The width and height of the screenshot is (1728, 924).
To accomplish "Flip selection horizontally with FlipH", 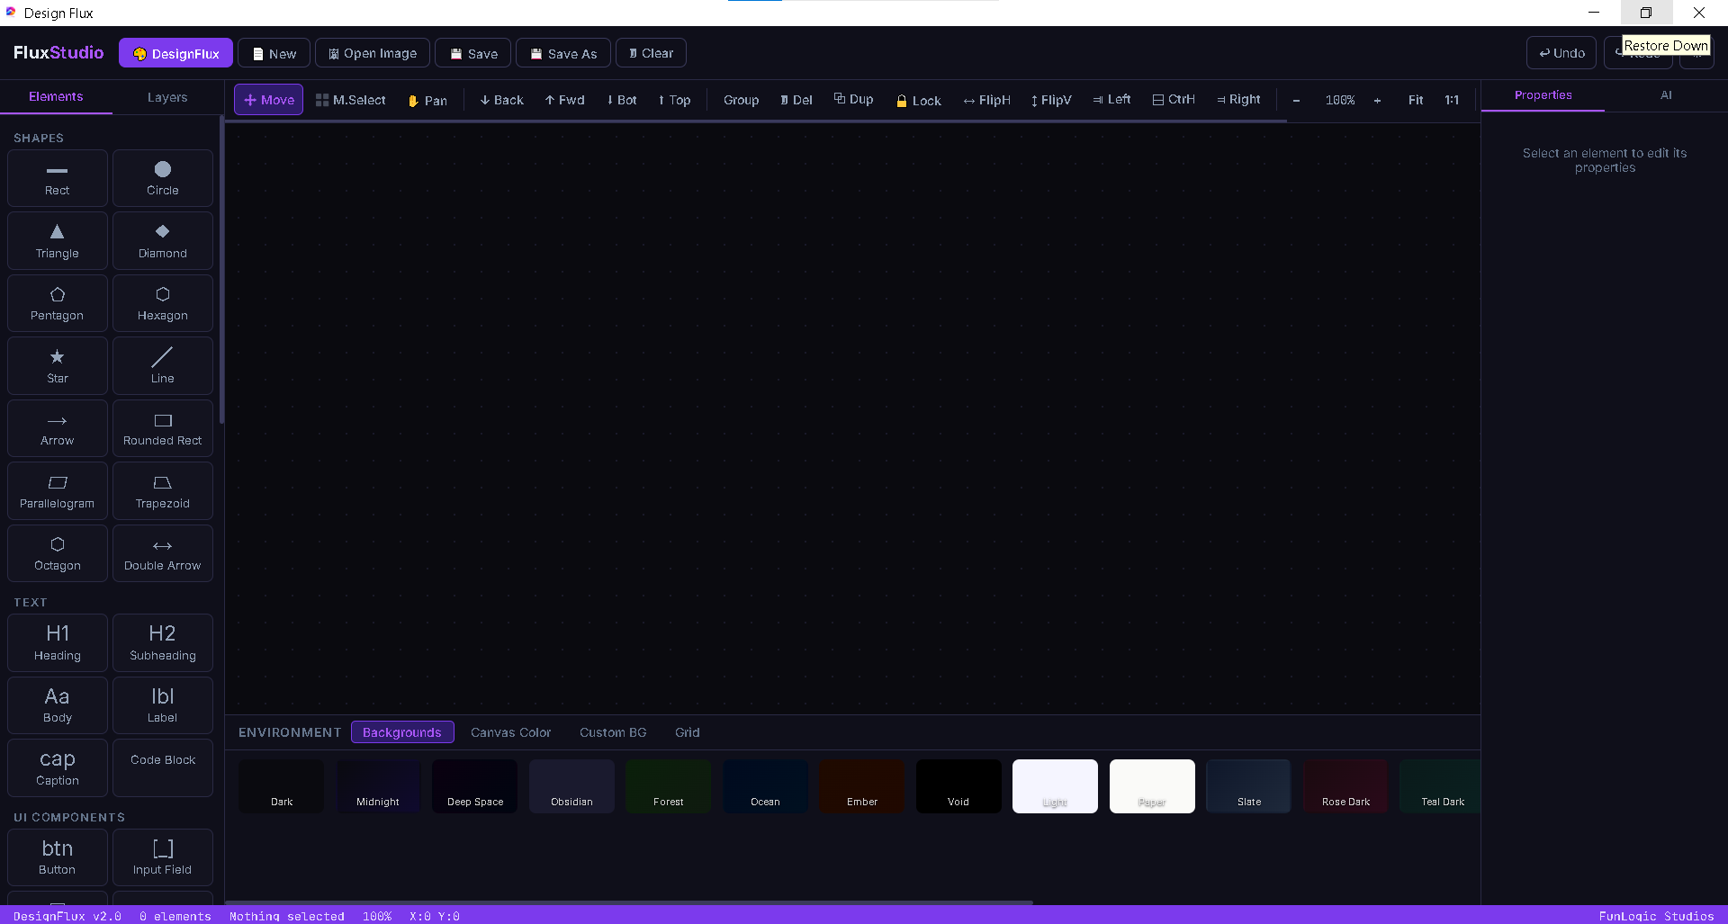I will tap(986, 100).
